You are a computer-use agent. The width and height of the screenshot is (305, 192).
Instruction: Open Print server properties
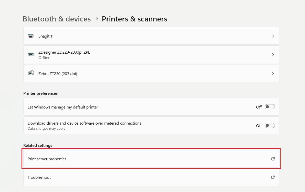(x=151, y=159)
